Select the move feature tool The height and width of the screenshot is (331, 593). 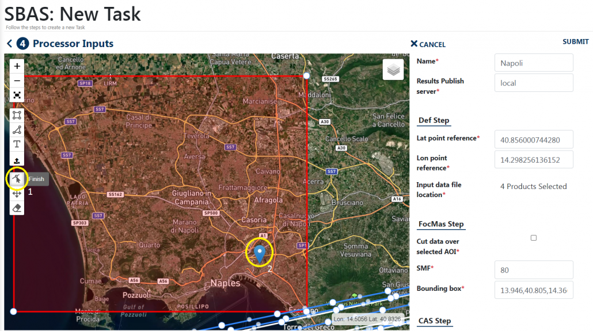[17, 193]
